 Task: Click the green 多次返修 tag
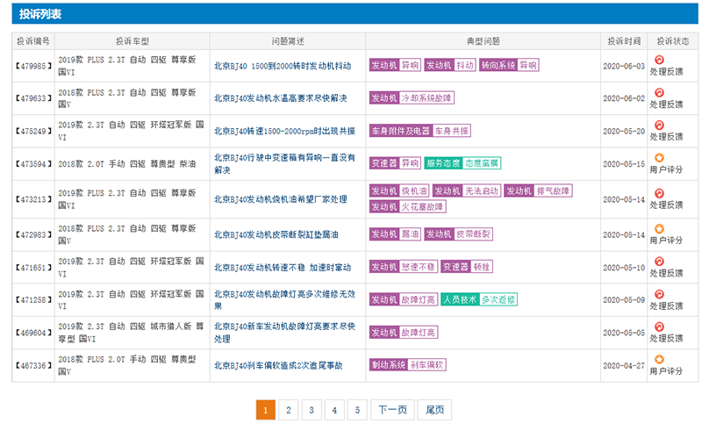tap(498, 299)
